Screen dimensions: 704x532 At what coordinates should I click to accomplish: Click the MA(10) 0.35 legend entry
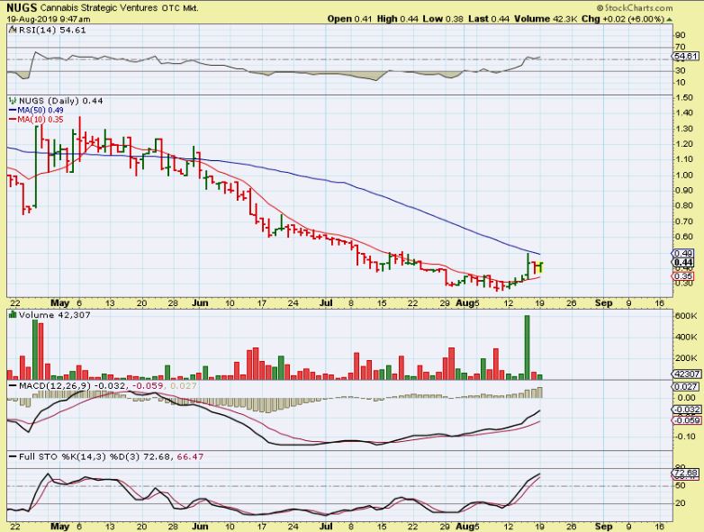[36, 120]
